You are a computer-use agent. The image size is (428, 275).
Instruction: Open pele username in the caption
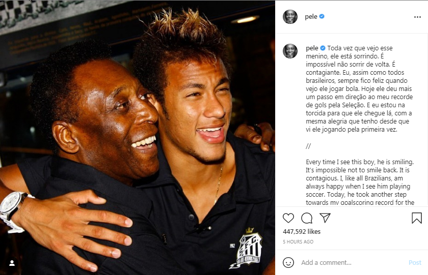point(312,48)
